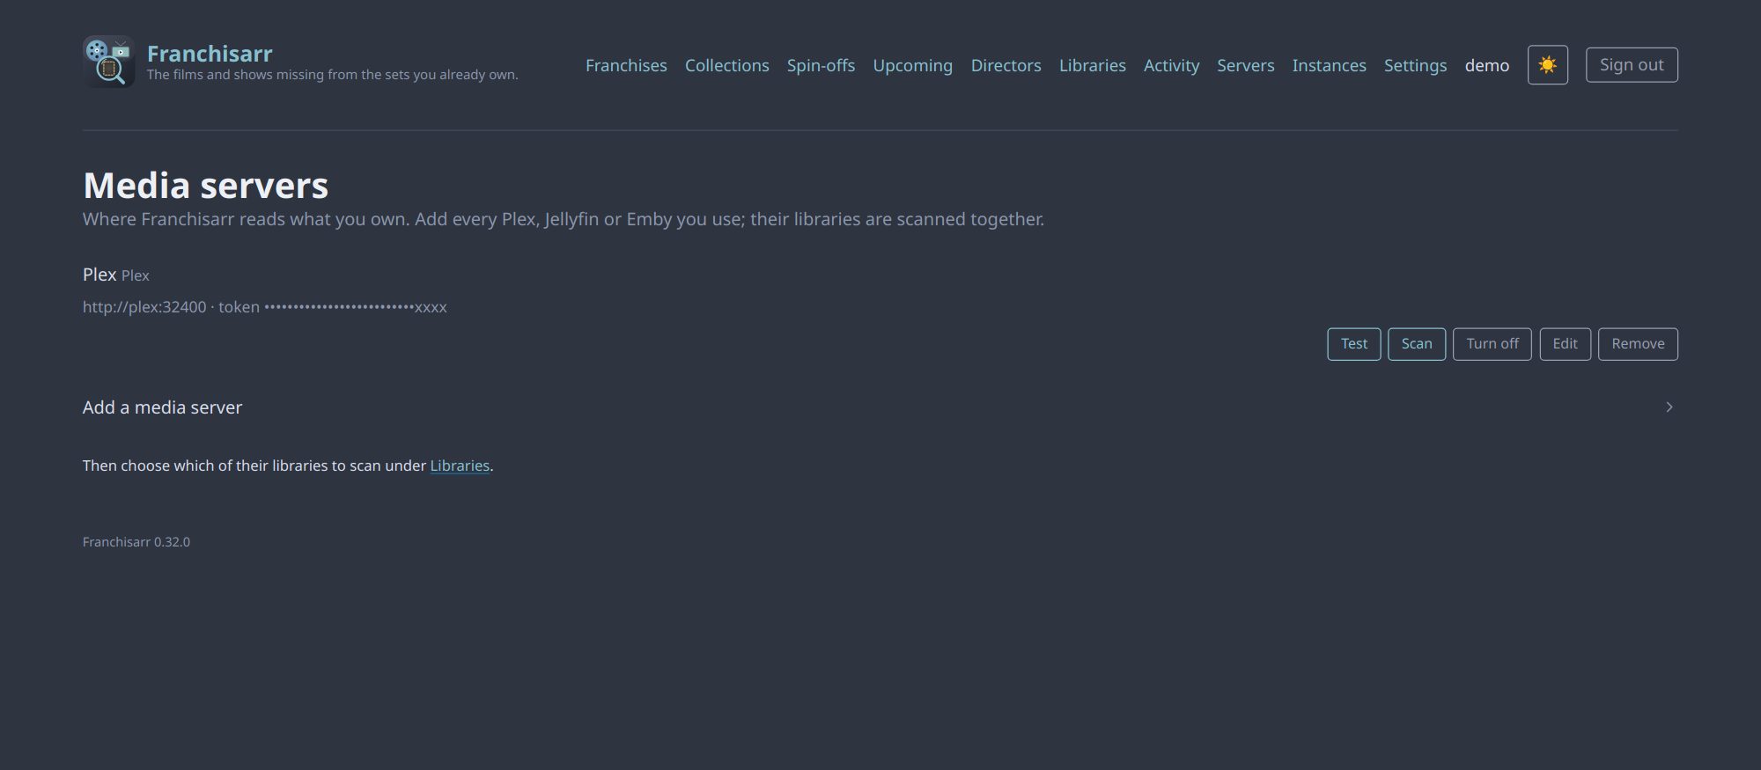Show the Activity page
The width and height of the screenshot is (1761, 770).
(1171, 66)
